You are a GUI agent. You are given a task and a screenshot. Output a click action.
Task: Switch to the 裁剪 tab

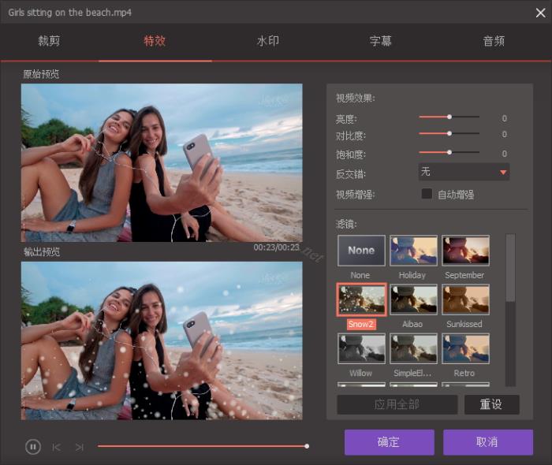click(x=49, y=41)
